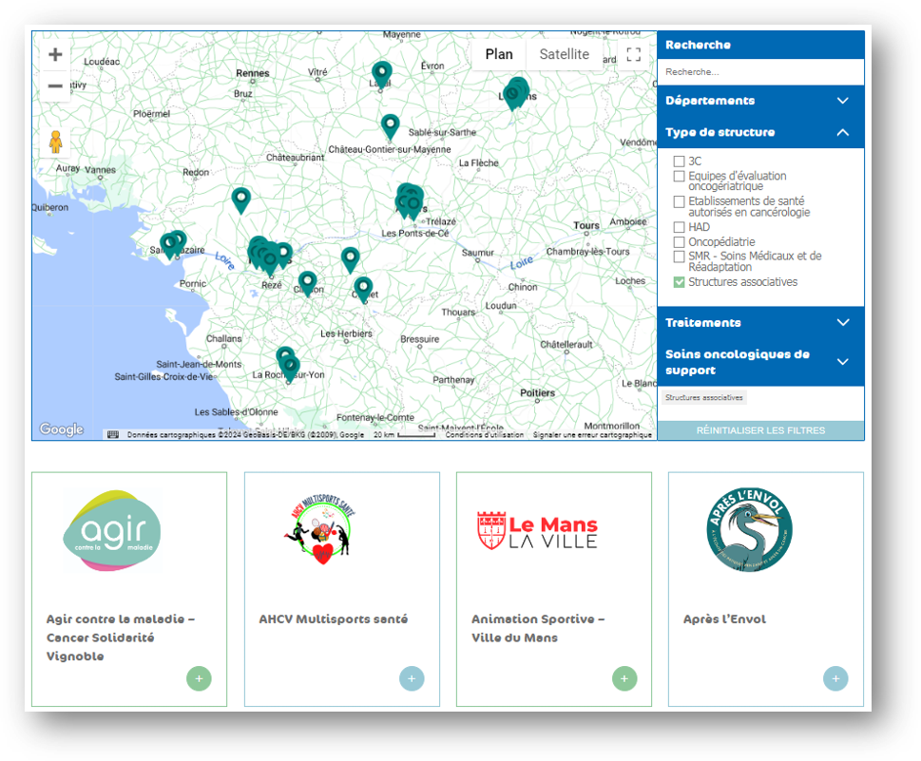Open Conditions d'utilisation link
The height and width of the screenshot is (761, 921).
click(484, 435)
